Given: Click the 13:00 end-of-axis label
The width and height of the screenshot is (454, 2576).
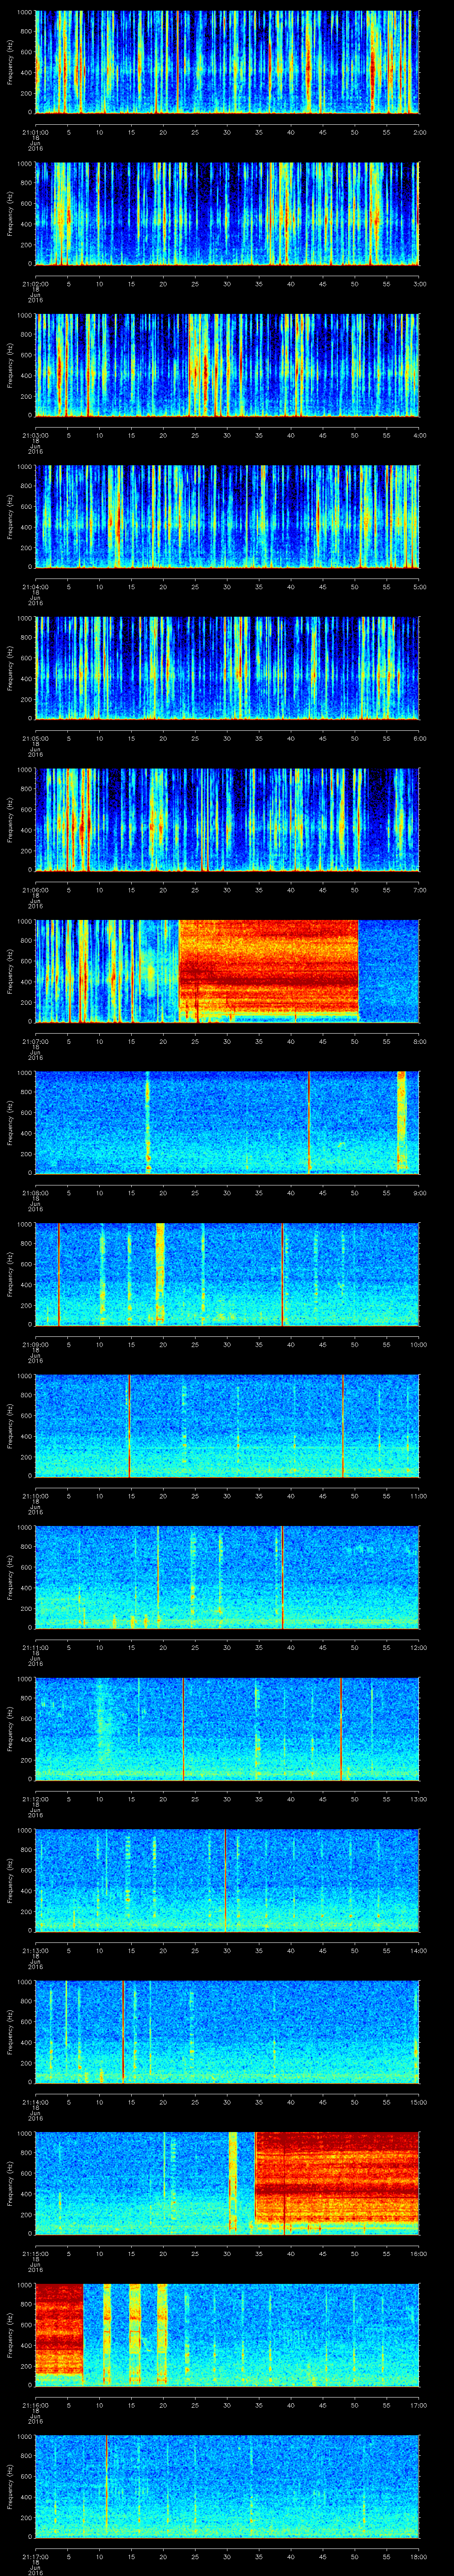Looking at the screenshot, I should point(418,1798).
